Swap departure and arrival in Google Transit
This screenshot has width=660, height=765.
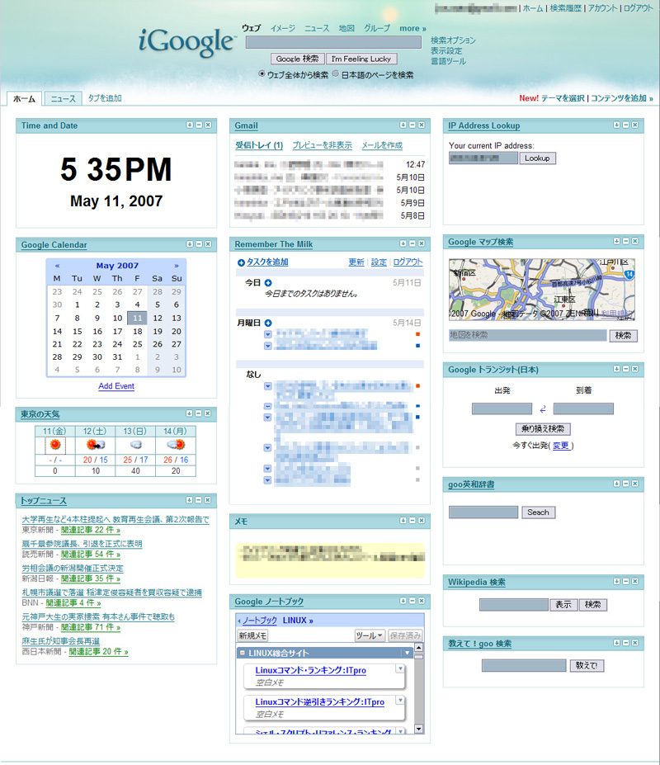point(543,408)
